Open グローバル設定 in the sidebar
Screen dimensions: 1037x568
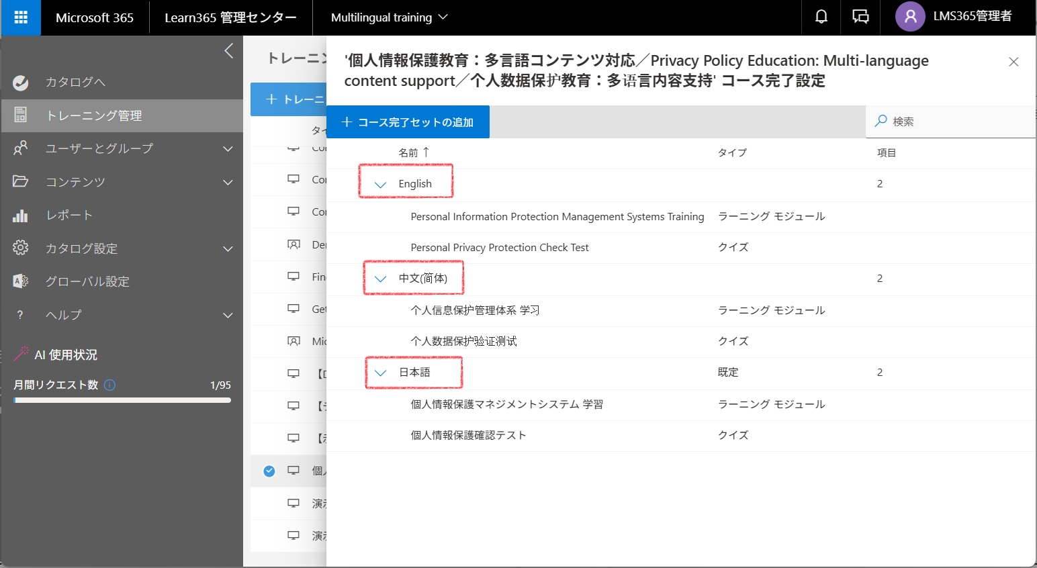122,281
